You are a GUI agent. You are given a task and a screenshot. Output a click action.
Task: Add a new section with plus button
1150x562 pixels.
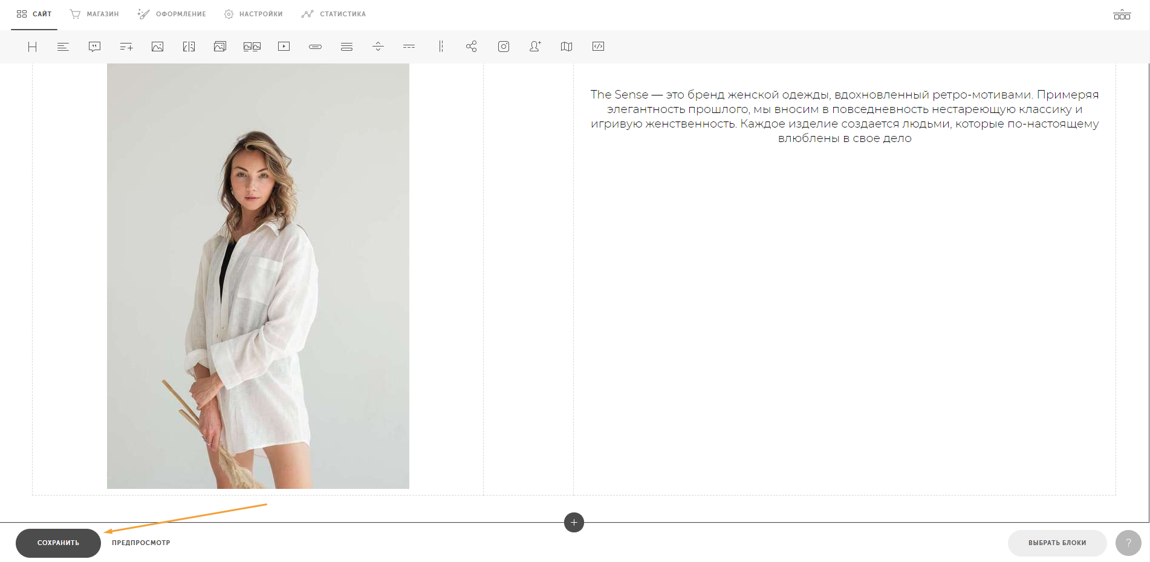[x=574, y=522]
